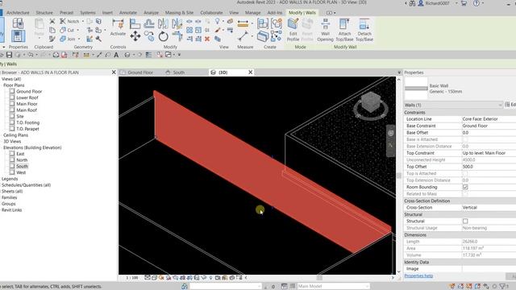Open the view scale 1:100 selector
The image size is (516, 290).
[x=132, y=278]
